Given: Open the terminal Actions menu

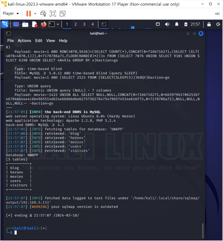Looking at the screenshot, I should coord(25,41).
